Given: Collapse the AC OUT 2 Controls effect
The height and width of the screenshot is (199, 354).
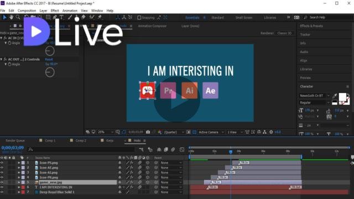Looking at the screenshot, I should (x=1, y=59).
